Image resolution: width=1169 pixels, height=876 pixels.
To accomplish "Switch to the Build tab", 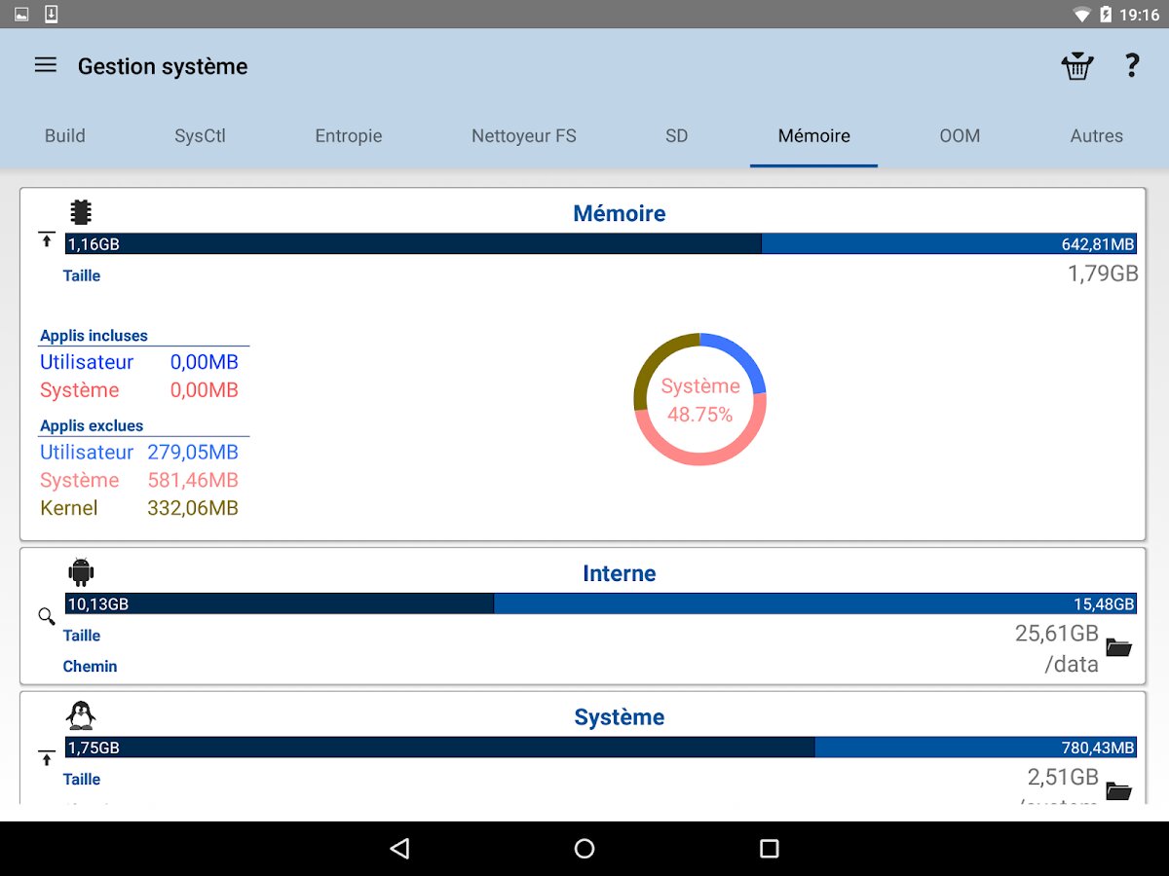I will tap(65, 136).
